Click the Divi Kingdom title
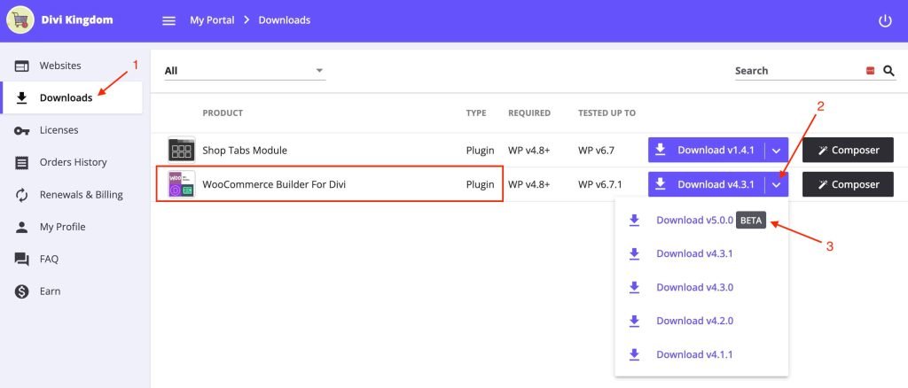The width and height of the screenshot is (908, 388). tap(77, 20)
